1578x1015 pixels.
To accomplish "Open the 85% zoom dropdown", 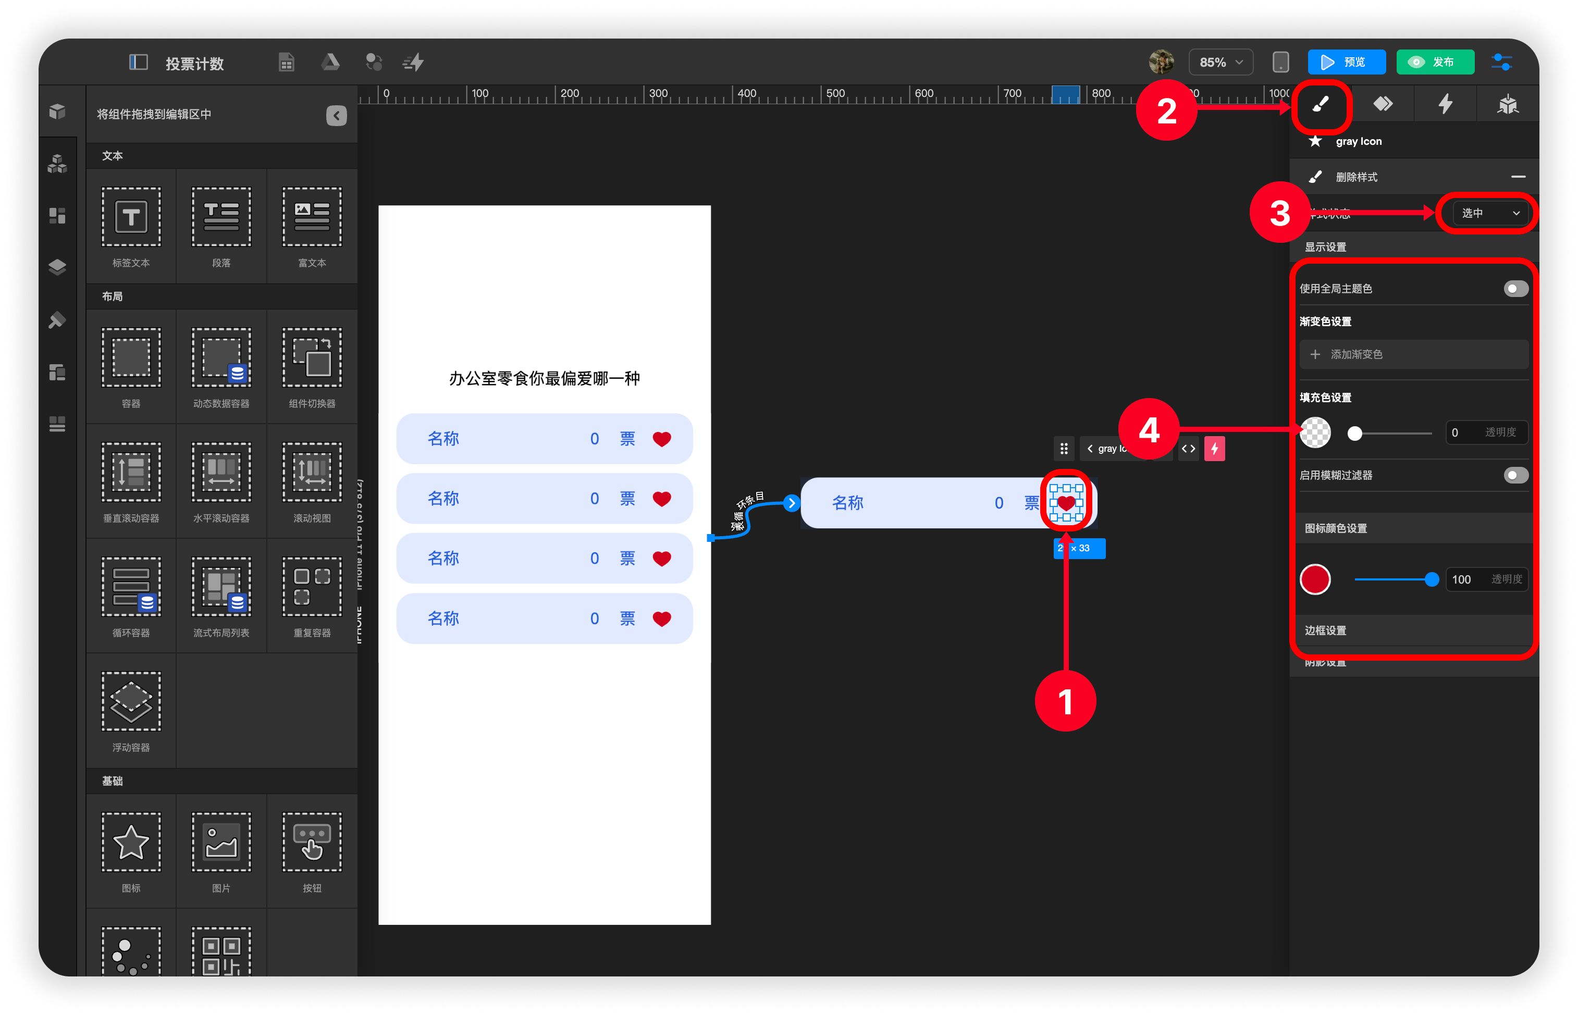I will 1220,62.
